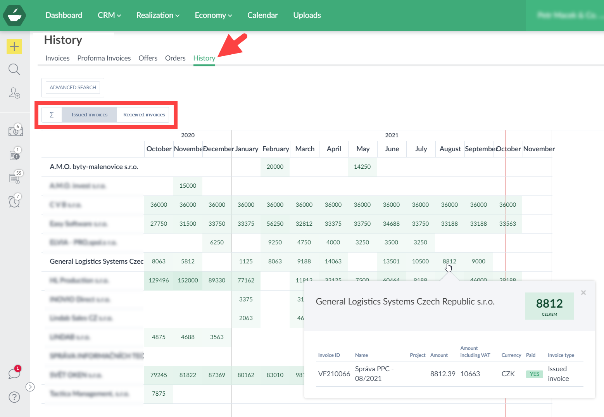604x417 pixels.
Task: Click the 89330 December cell
Action: tap(217, 280)
